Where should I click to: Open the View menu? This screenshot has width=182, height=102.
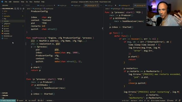(x=22, y=2)
